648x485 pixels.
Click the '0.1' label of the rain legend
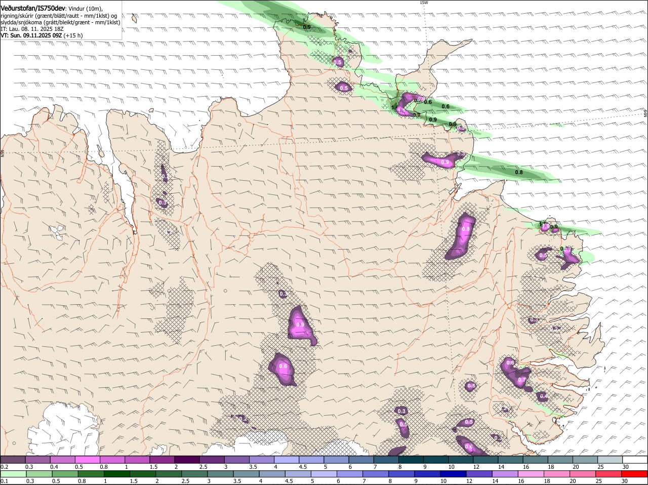(4, 481)
